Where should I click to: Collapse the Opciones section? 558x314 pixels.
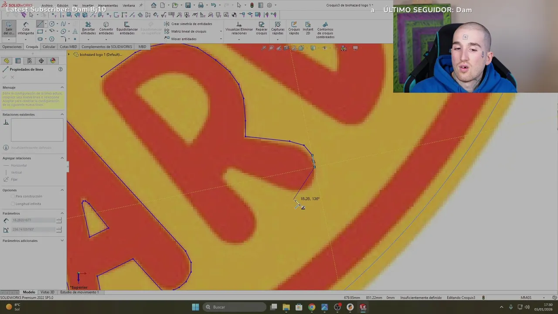62,190
